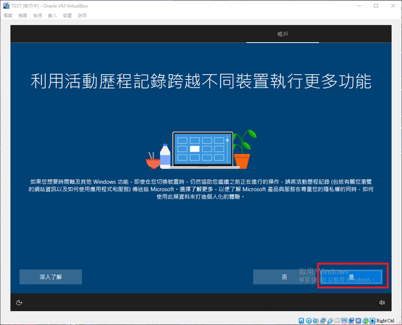Click the audio status icon in VirtualBox status bar
Viewport: 402px width, 325px height.
pyautogui.click(x=315, y=321)
